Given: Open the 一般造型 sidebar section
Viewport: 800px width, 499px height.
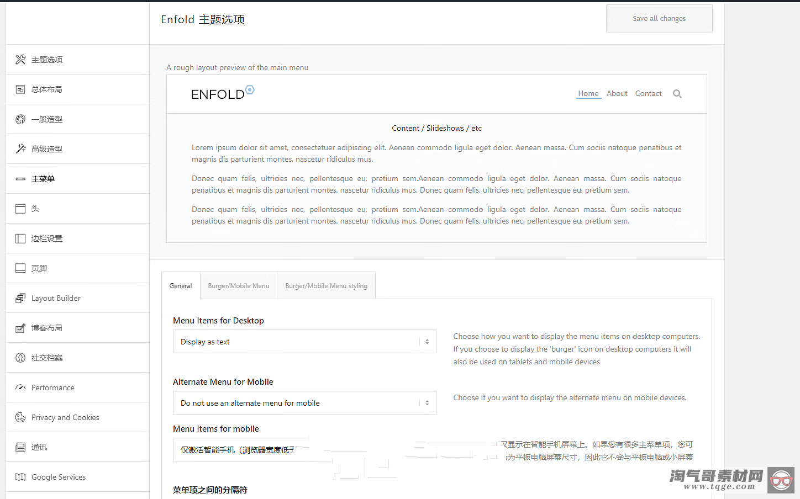Looking at the screenshot, I should (77, 119).
